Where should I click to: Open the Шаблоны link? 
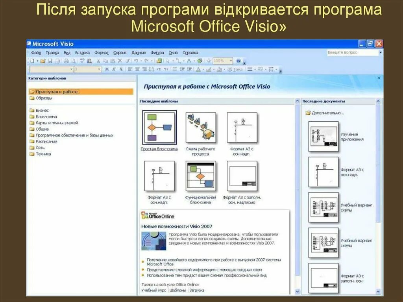point(177,290)
